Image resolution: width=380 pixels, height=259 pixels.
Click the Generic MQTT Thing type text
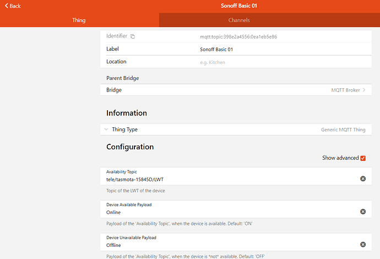point(343,129)
